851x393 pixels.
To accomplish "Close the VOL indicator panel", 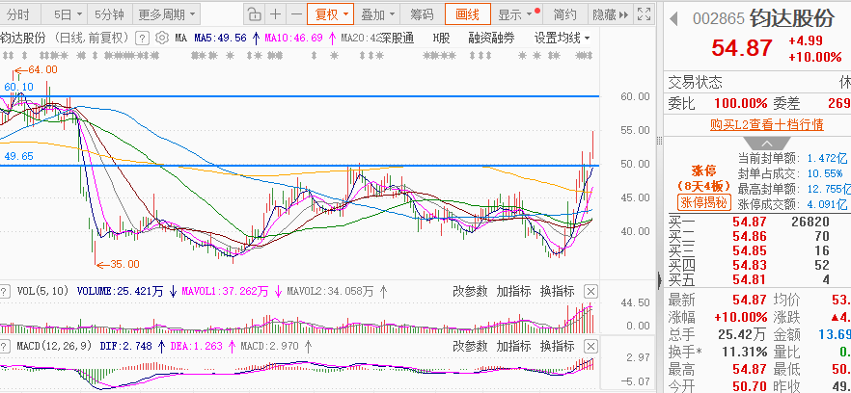I will (x=591, y=292).
